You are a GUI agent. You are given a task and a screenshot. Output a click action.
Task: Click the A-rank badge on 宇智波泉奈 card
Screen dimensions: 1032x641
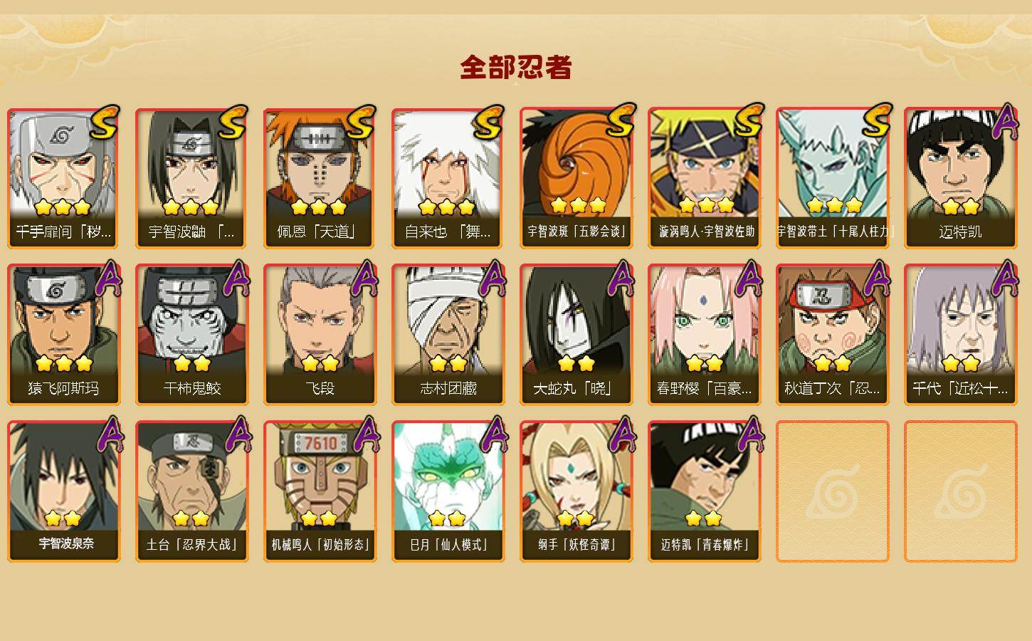[108, 435]
